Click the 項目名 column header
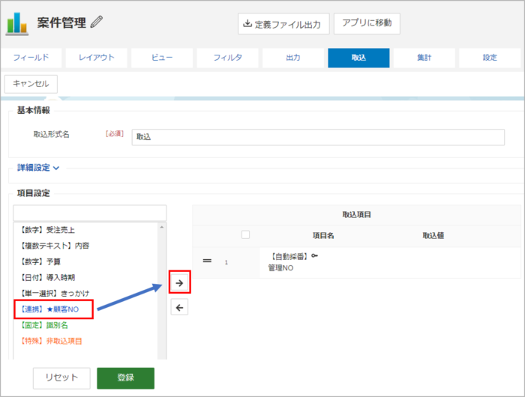This screenshot has height=397, width=525. click(x=323, y=235)
